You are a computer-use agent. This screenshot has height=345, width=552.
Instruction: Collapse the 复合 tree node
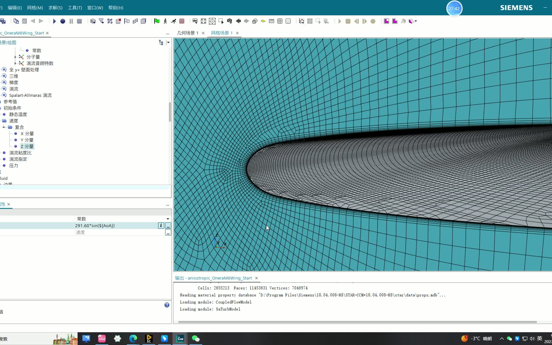(4, 127)
